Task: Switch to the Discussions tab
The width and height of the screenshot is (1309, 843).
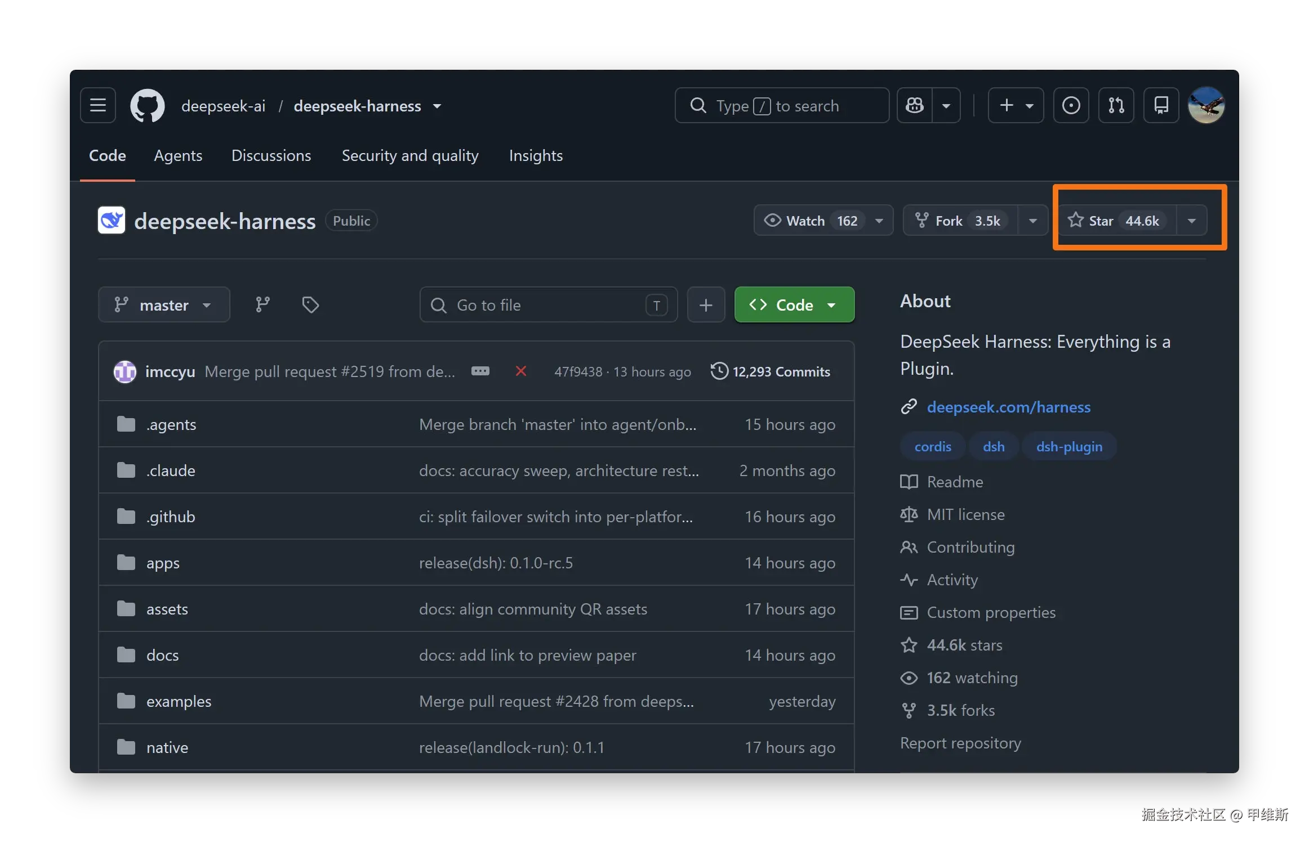Action: coord(271,155)
